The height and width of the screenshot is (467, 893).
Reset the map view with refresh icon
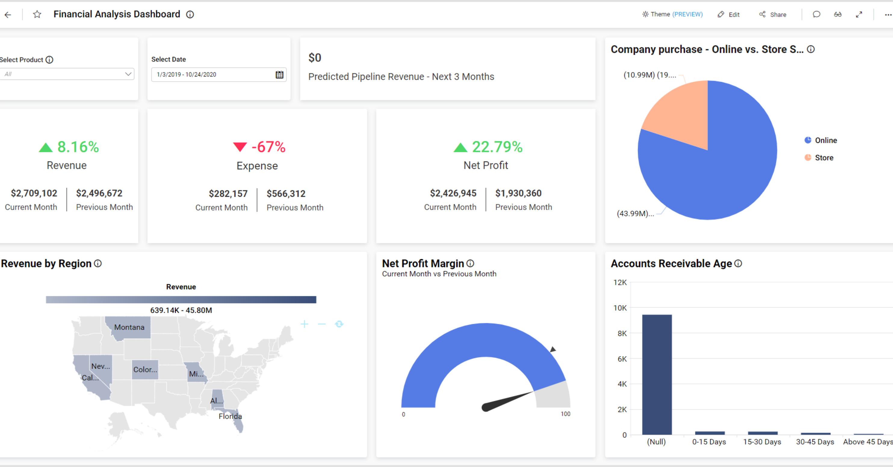[x=339, y=324]
